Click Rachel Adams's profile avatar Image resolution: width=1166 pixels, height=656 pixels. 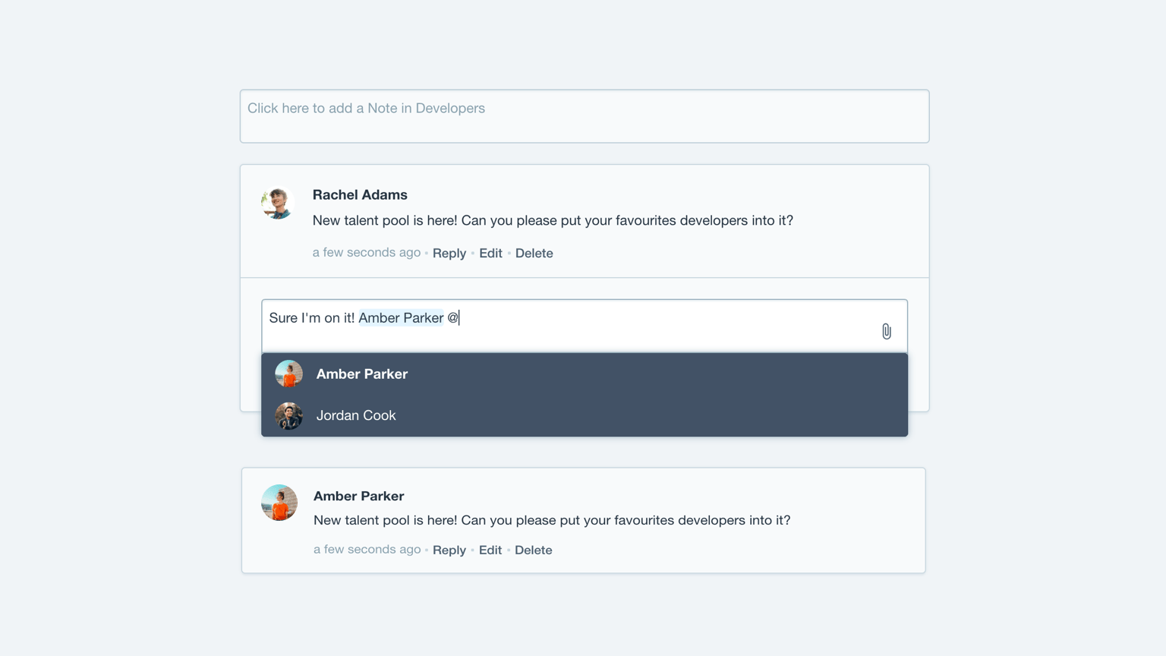pyautogui.click(x=278, y=202)
